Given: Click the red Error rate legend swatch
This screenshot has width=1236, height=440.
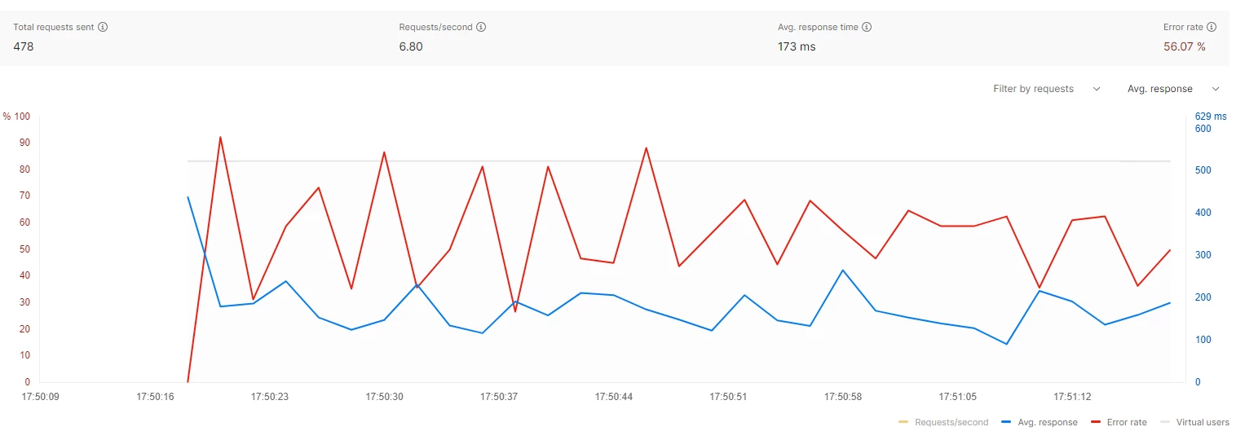Looking at the screenshot, I should pos(1096,422).
